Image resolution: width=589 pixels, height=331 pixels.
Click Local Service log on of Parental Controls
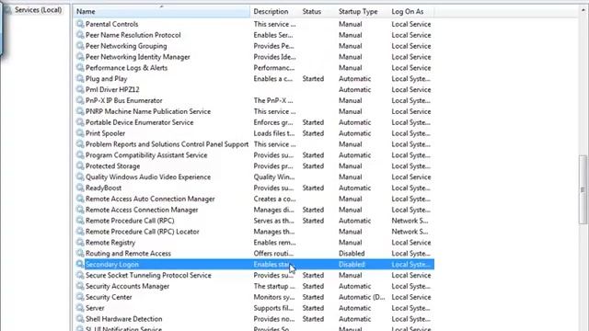[411, 24]
